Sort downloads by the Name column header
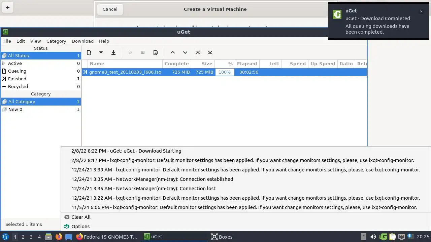431x242 pixels. (x=125, y=64)
